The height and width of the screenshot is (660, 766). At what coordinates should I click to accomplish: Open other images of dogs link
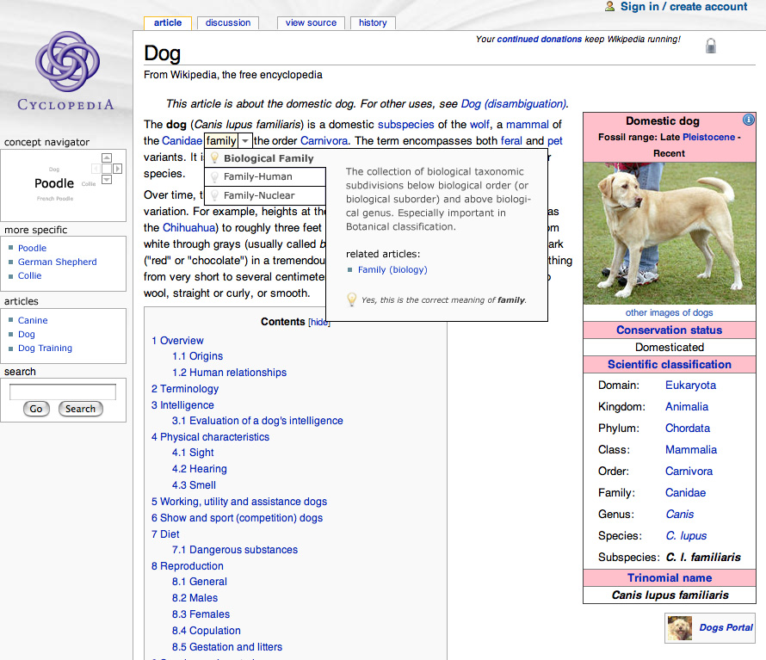tap(669, 312)
